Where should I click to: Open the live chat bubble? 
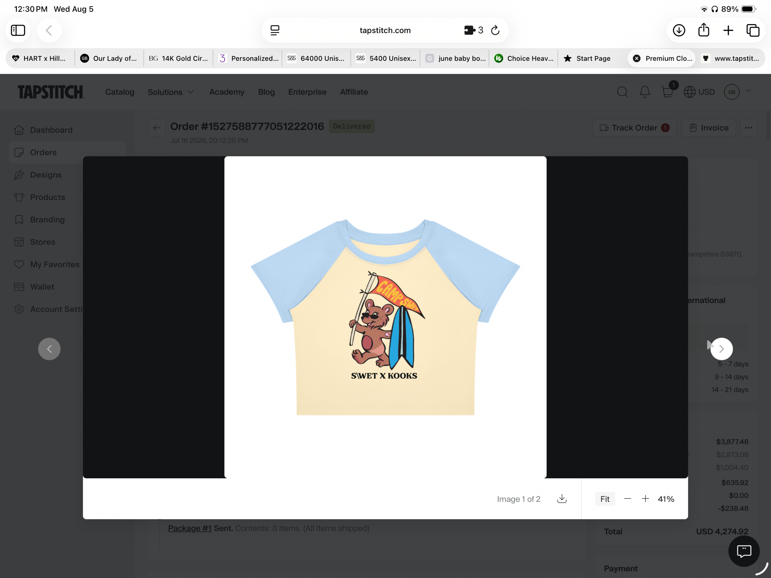[744, 551]
